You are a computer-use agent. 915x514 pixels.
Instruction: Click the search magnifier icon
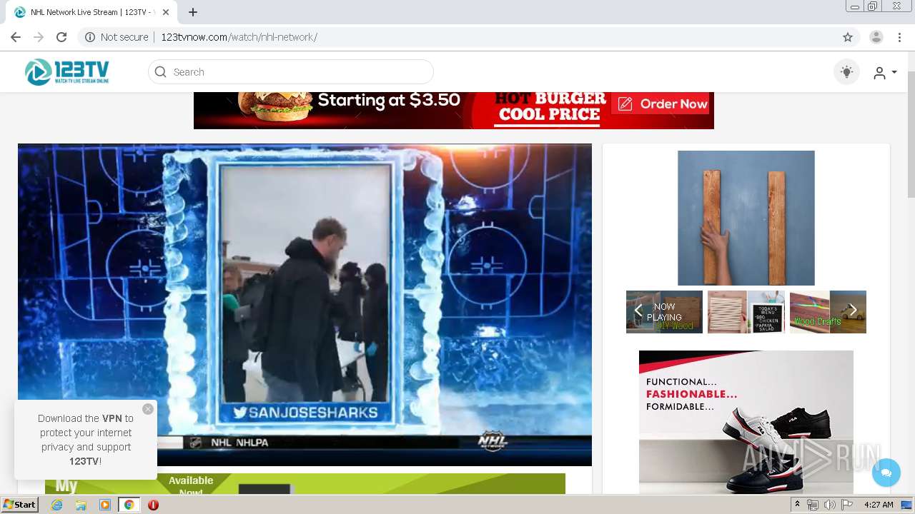pyautogui.click(x=161, y=71)
